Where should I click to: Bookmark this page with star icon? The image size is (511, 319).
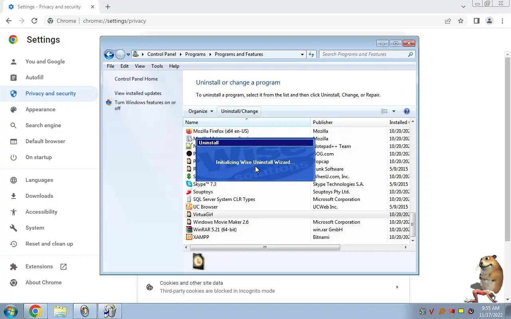[461, 21]
